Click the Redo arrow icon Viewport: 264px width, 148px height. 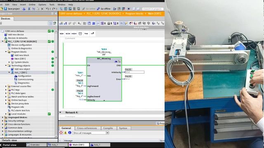[54, 9]
